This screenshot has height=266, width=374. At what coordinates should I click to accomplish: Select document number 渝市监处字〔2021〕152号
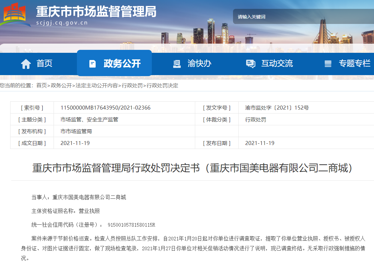(x=277, y=108)
